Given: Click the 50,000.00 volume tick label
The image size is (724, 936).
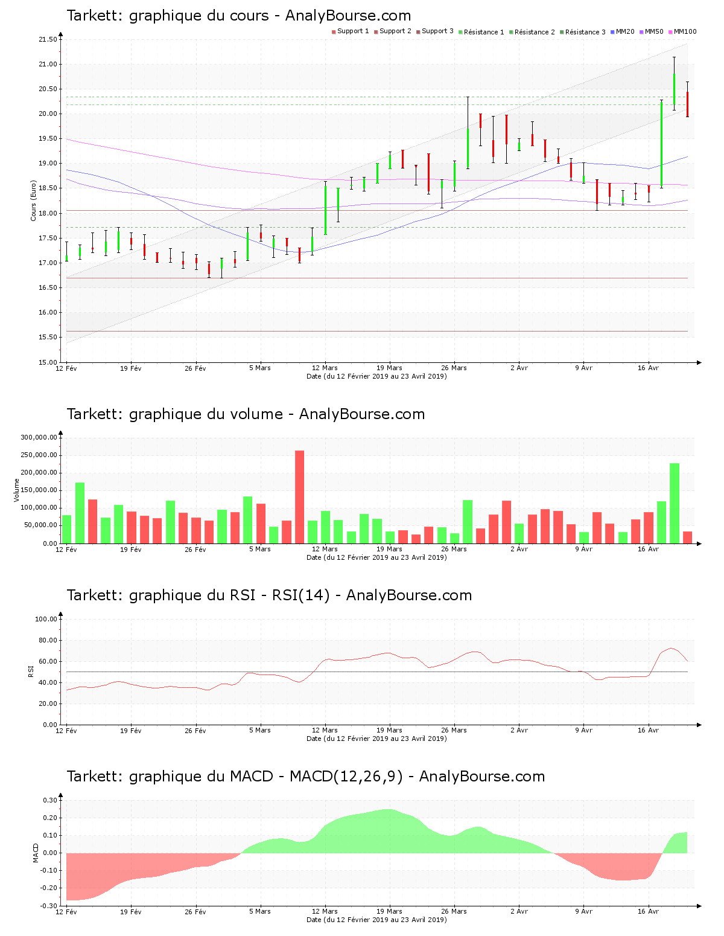Looking at the screenshot, I should (40, 525).
